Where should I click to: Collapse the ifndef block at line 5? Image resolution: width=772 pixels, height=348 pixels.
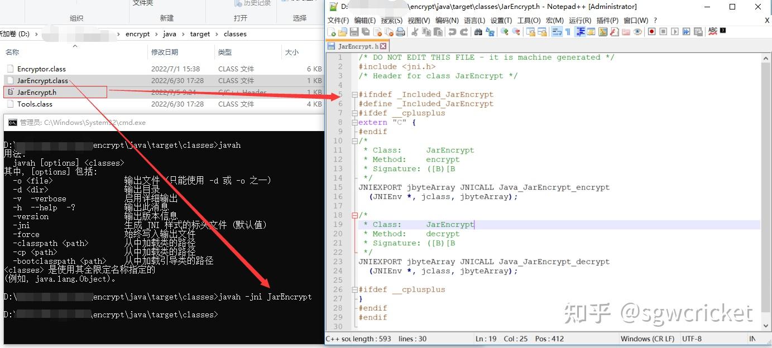[354, 94]
